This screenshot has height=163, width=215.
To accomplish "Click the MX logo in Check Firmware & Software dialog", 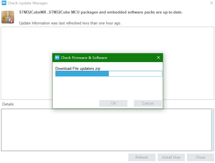I will [x=57, y=57].
